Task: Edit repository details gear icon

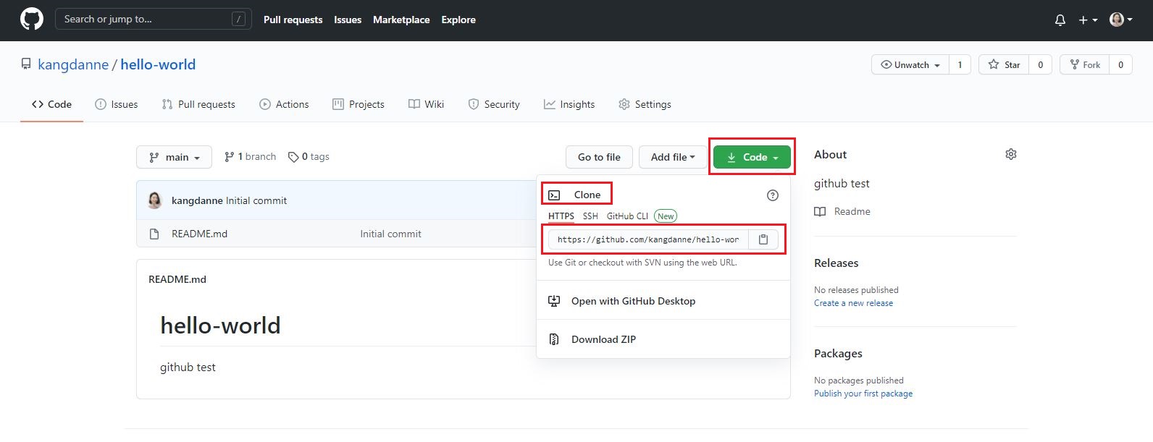Action: click(x=1011, y=154)
